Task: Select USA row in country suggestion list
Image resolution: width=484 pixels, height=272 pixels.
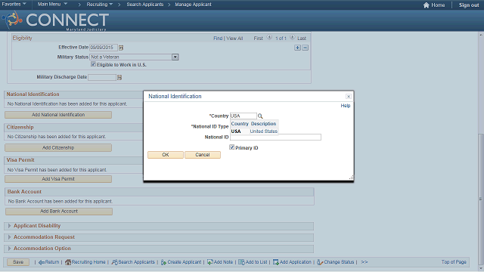Action: (236, 131)
